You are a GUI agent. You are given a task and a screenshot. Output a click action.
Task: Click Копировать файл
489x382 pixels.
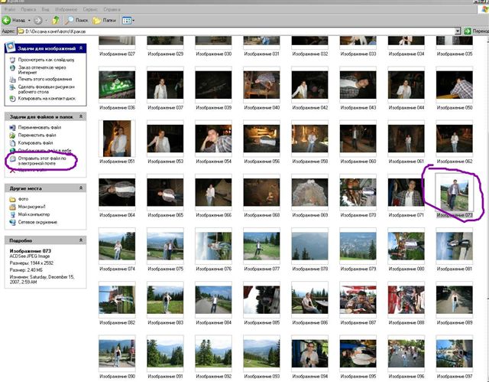pos(35,142)
